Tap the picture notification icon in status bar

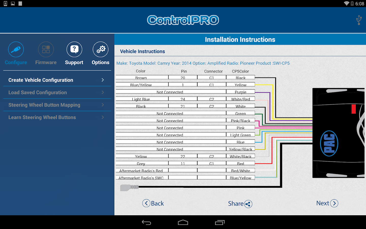pyautogui.click(x=13, y=4)
